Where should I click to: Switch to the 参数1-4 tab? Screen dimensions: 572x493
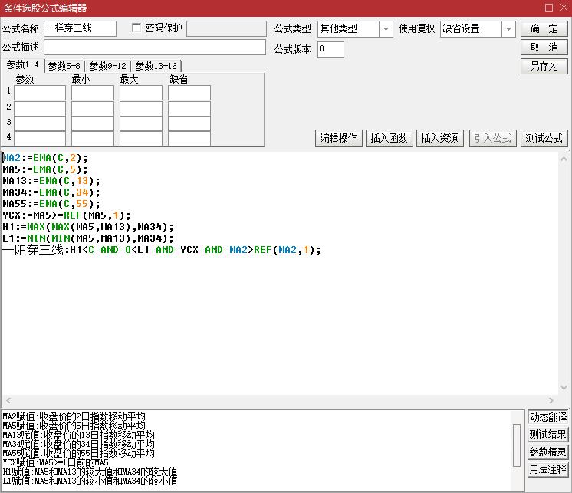22,65
